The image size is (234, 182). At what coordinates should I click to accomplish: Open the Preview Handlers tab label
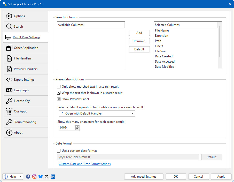(x=26, y=69)
